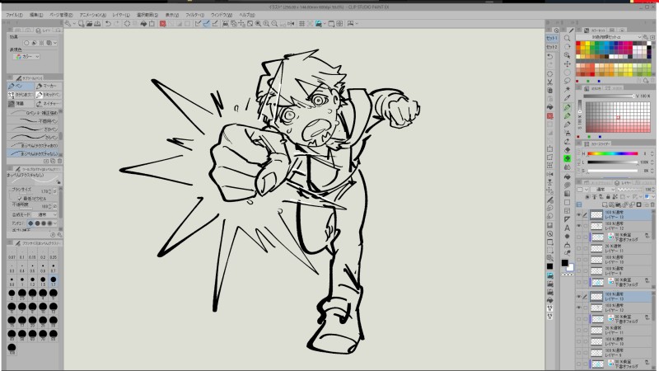Select the ペン sub tool group
Screen dimensions: 659x371
pos(21,86)
